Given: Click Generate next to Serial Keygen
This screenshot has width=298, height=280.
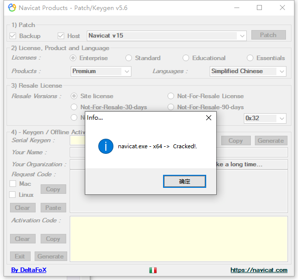Looking at the screenshot, I should click(x=271, y=141).
